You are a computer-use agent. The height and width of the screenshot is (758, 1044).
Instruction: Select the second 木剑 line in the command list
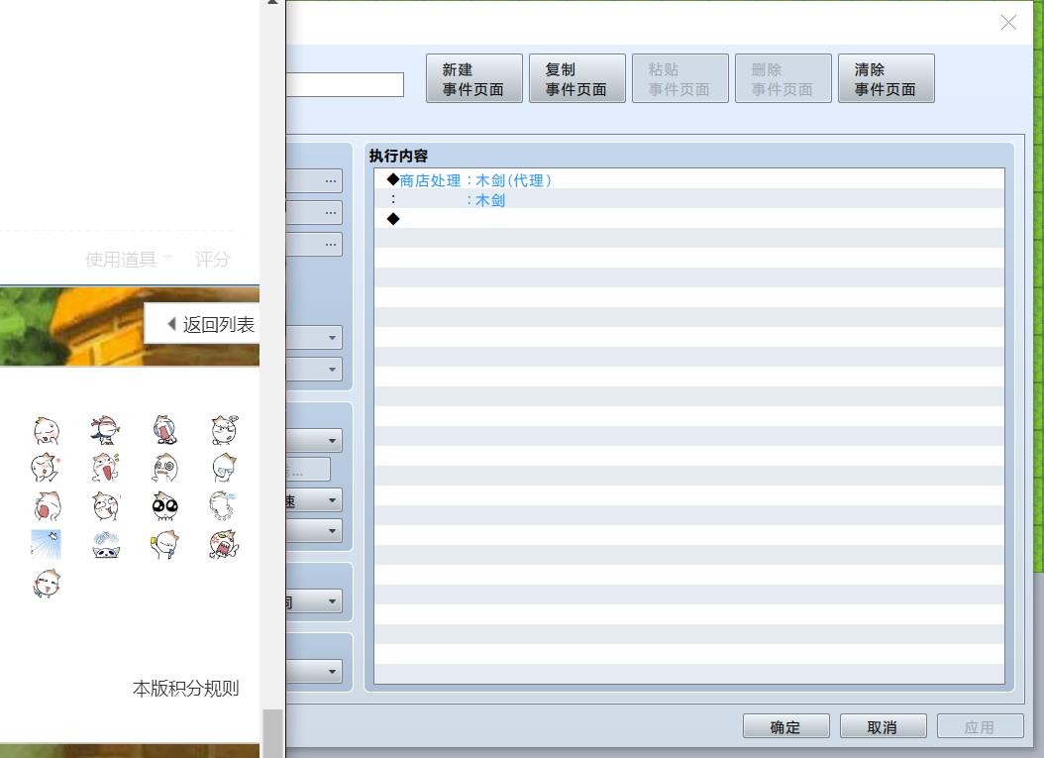(689, 200)
